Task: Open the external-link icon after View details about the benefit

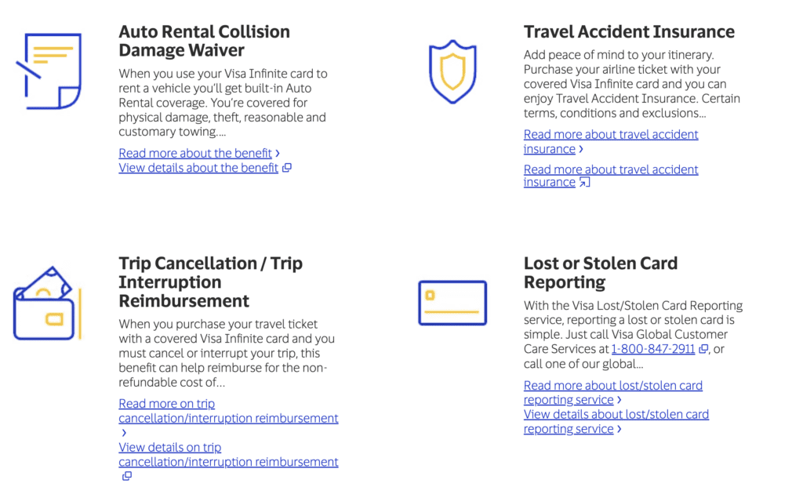Action: coord(285,168)
